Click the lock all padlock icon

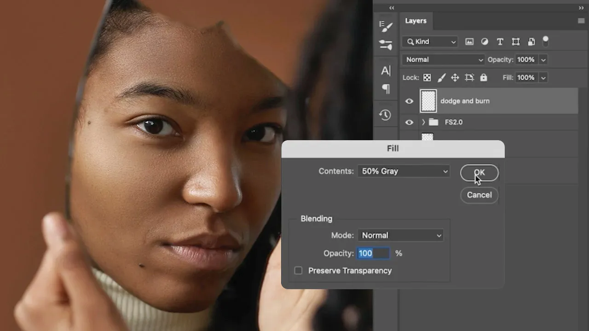tap(483, 78)
